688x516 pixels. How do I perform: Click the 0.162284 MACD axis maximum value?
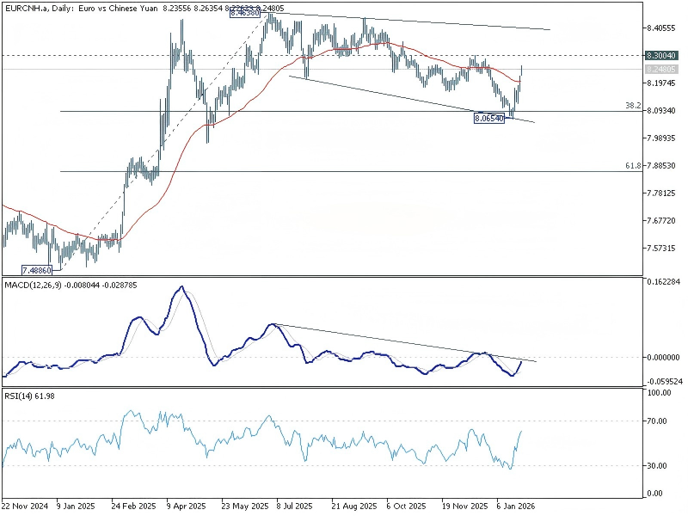tap(662, 282)
